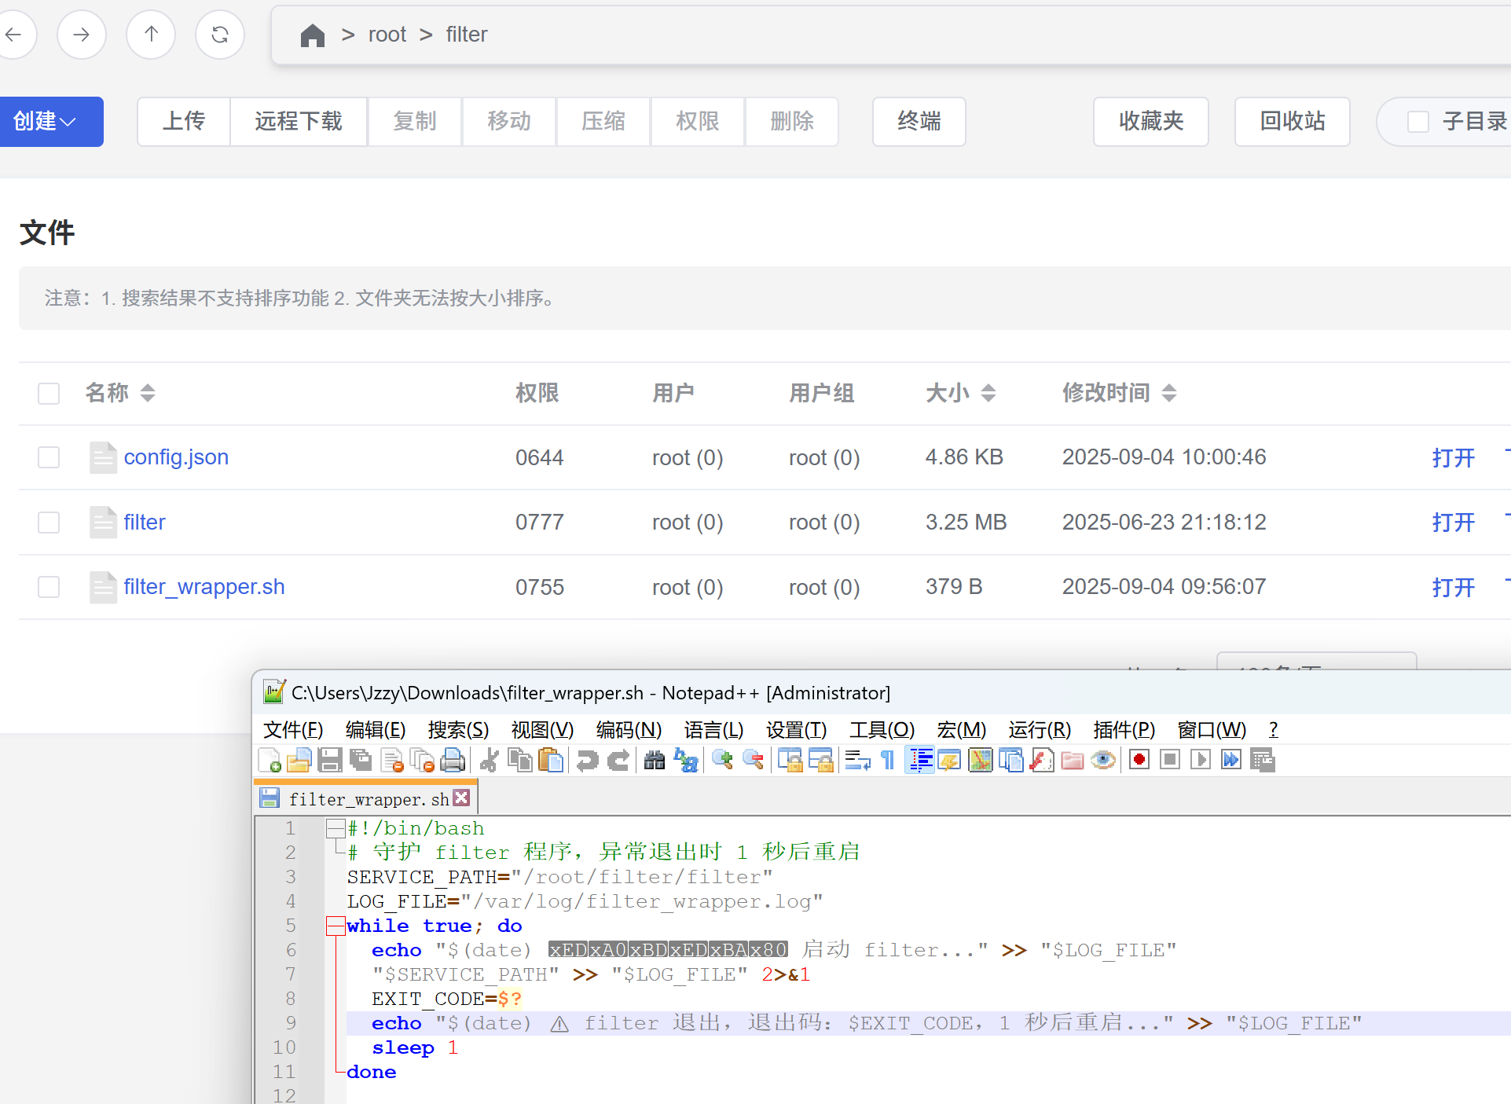The width and height of the screenshot is (1511, 1104).
Task: Click the Notepad++ New file icon
Action: (x=270, y=760)
